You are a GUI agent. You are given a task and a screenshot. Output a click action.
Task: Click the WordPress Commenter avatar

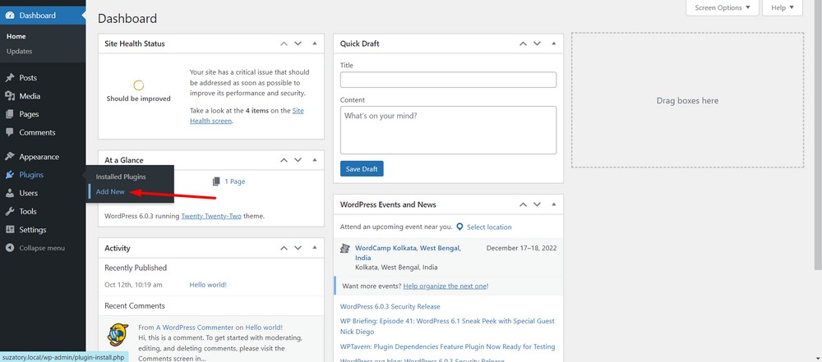tap(118, 335)
